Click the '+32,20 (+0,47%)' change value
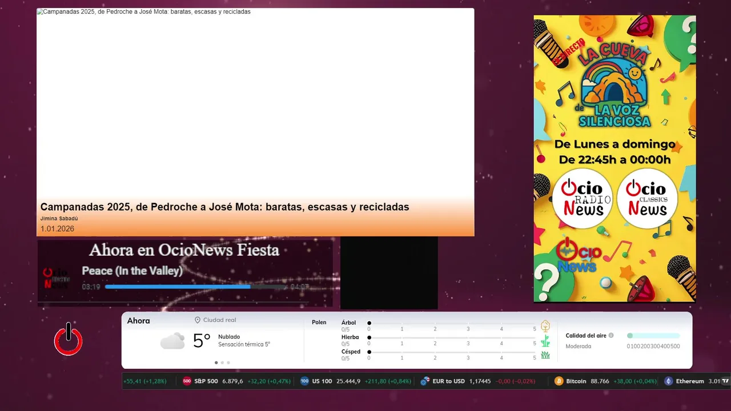 [x=269, y=381]
